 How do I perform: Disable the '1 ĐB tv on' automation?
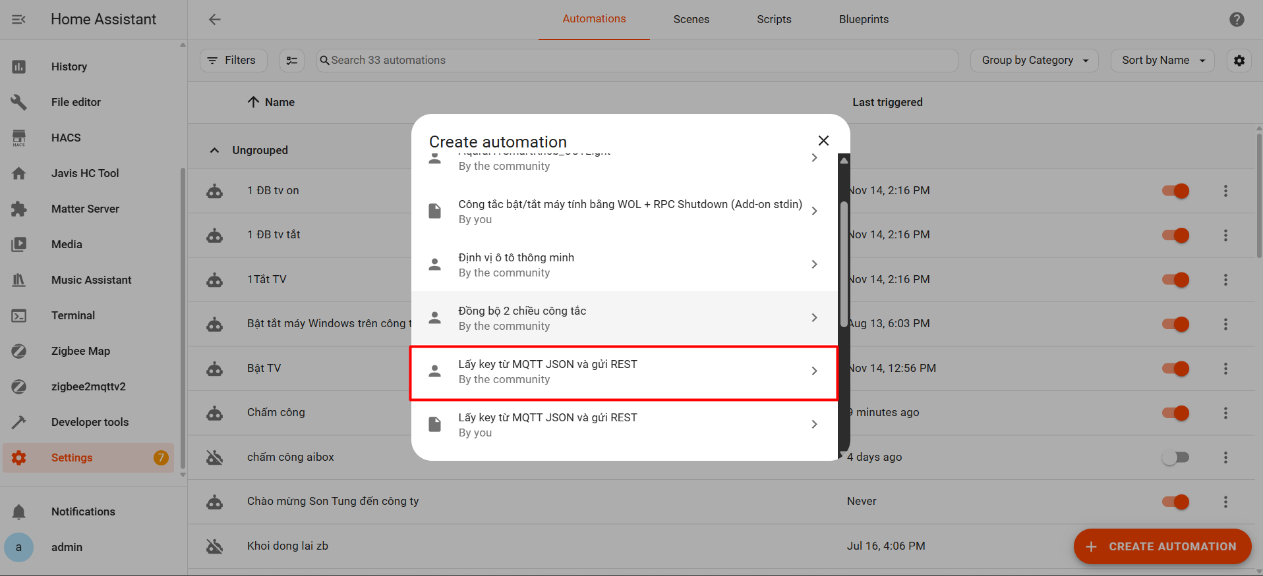1175,191
